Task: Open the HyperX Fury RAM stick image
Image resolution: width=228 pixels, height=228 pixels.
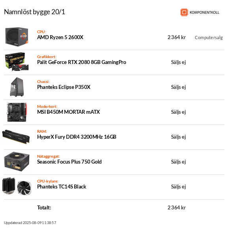Action: pos(16,137)
